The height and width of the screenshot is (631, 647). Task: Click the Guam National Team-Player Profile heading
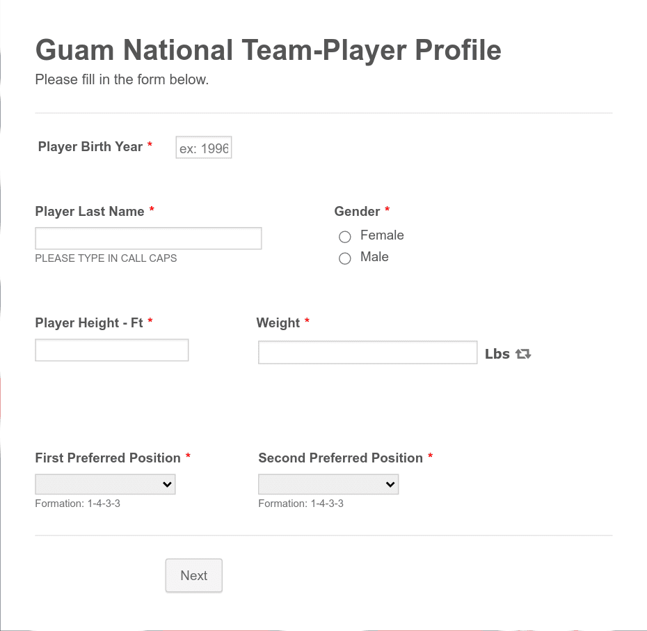[x=269, y=50]
